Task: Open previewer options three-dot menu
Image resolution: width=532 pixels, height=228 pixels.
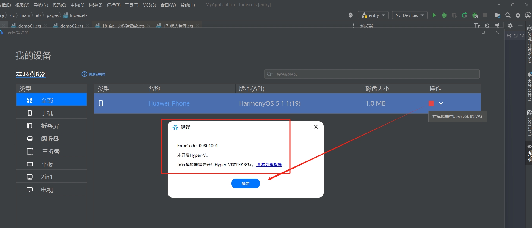Action: pyautogui.click(x=353, y=26)
